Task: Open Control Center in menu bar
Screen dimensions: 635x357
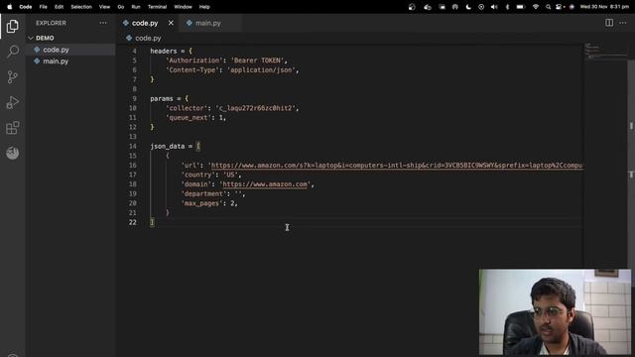Action: [560, 7]
